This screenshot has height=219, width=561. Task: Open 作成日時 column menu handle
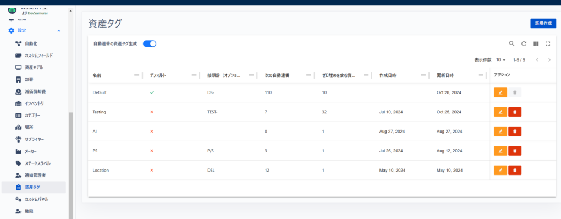[x=424, y=75]
